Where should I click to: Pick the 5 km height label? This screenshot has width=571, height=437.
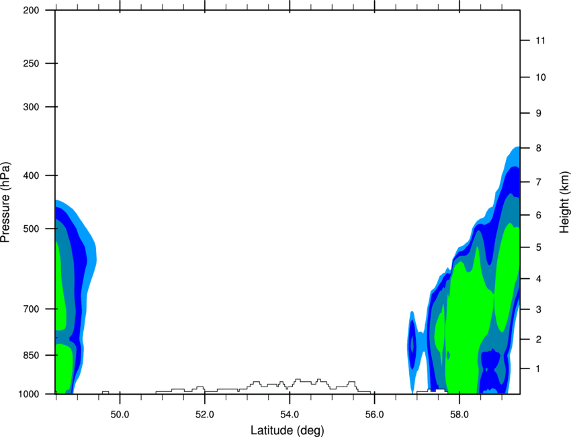[539, 247]
